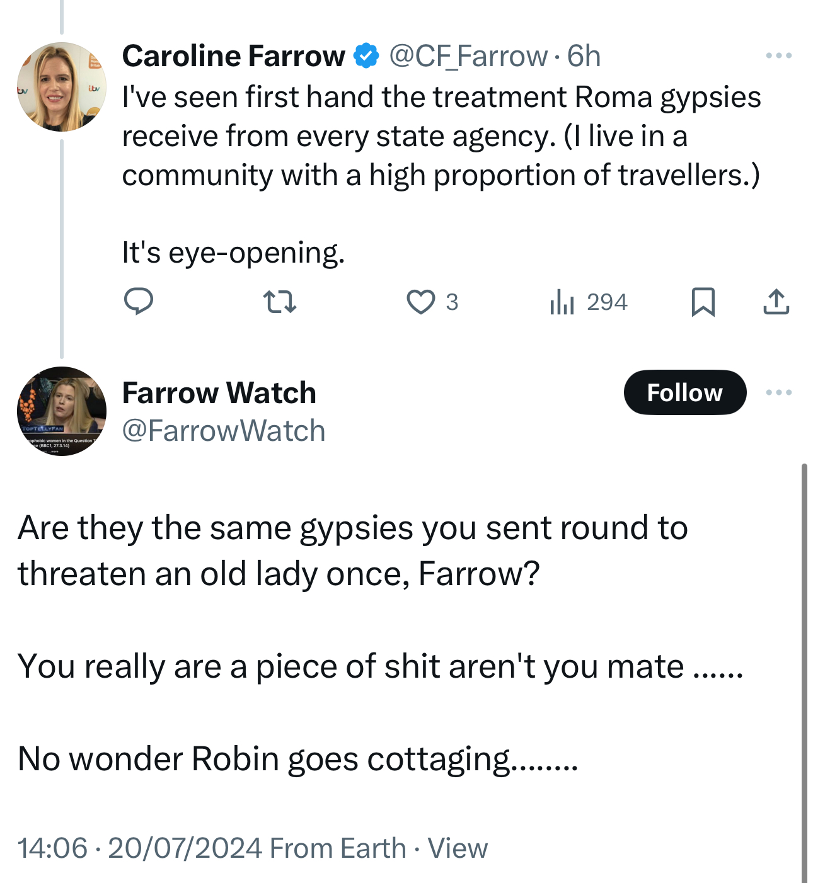Click the 14:06 · 20/07/2024 post timestamp

[x=140, y=848]
